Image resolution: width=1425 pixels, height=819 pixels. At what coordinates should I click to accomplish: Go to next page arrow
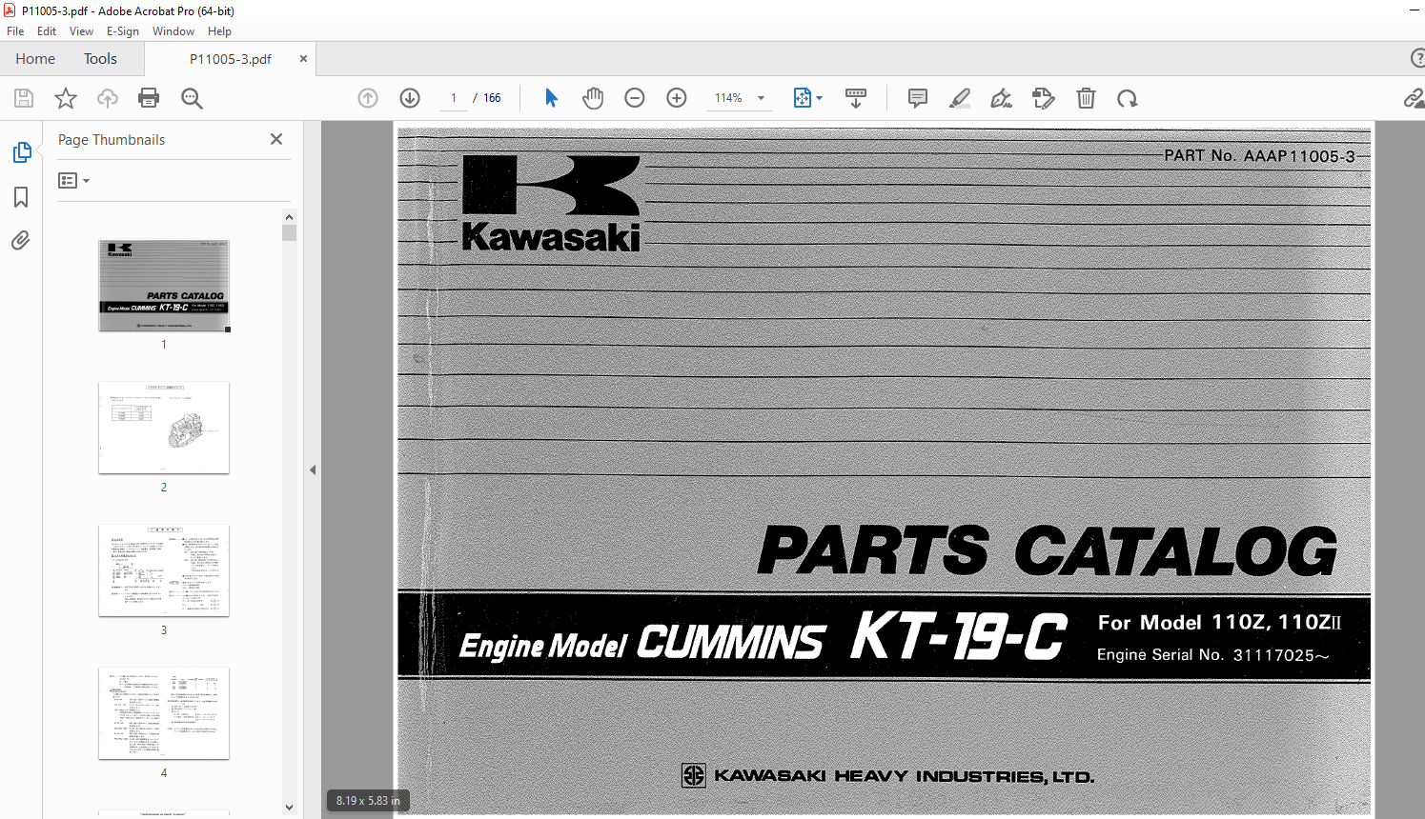pyautogui.click(x=410, y=98)
